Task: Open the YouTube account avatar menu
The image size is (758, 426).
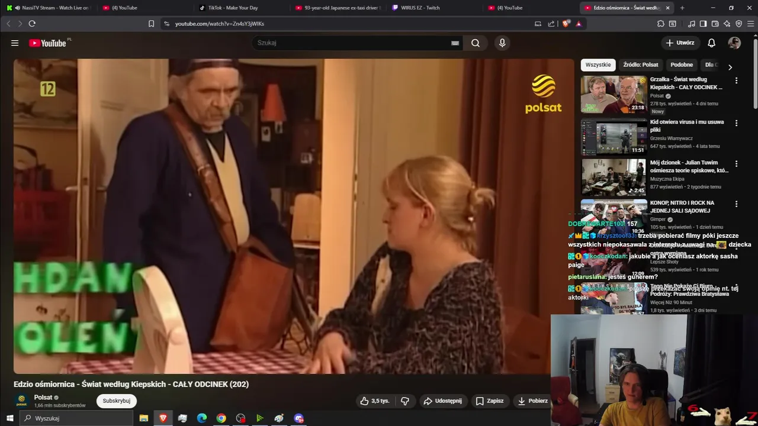Action: 734,43
